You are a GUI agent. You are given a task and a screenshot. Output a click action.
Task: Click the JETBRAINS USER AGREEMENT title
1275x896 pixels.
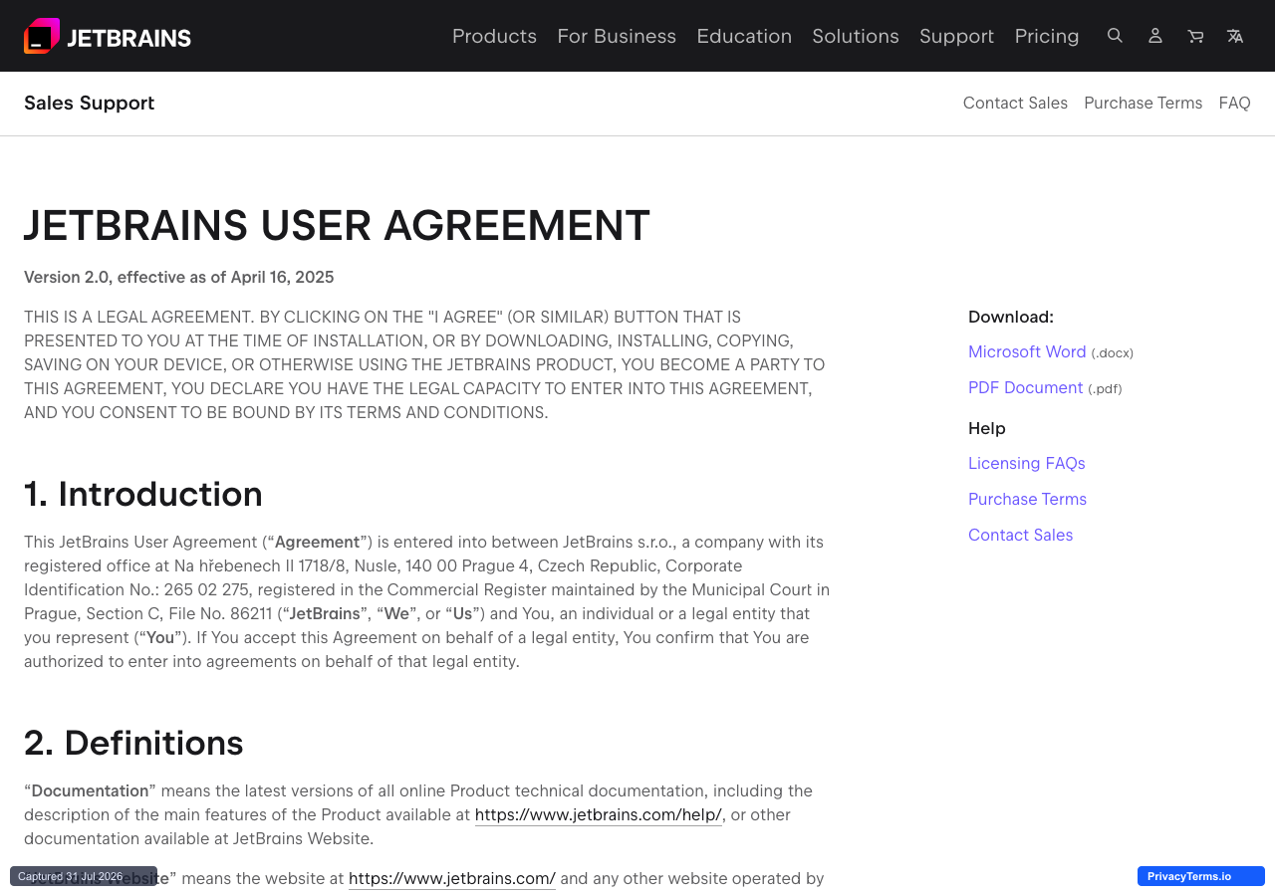point(337,225)
